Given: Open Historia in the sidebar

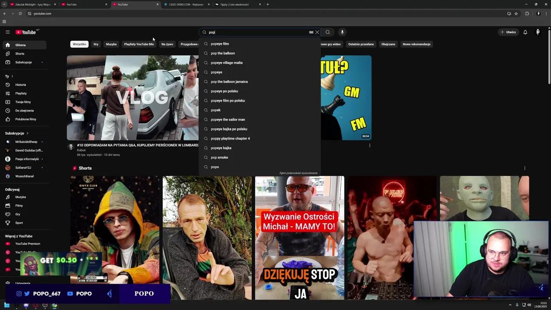Looking at the screenshot, I should (x=25, y=85).
